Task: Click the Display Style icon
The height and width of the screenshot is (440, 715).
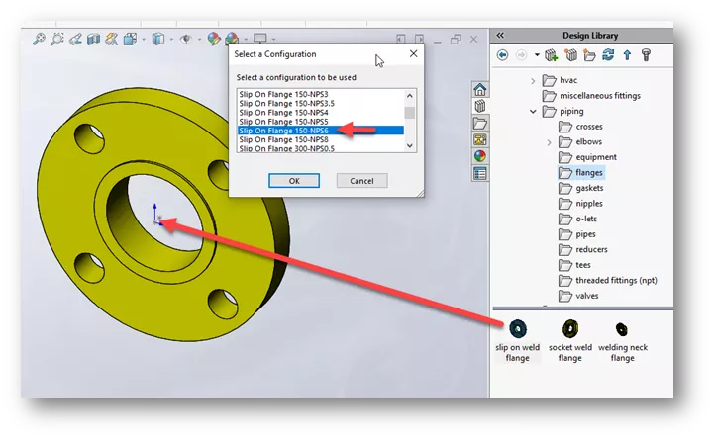Action: [158, 40]
